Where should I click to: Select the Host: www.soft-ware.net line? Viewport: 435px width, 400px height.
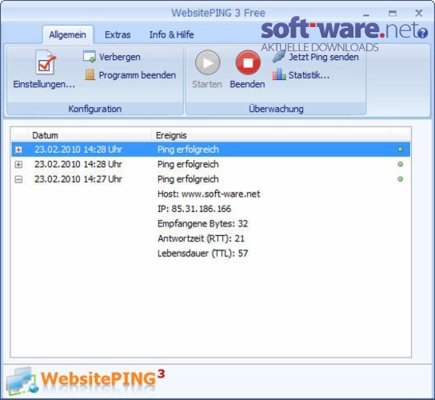[209, 194]
